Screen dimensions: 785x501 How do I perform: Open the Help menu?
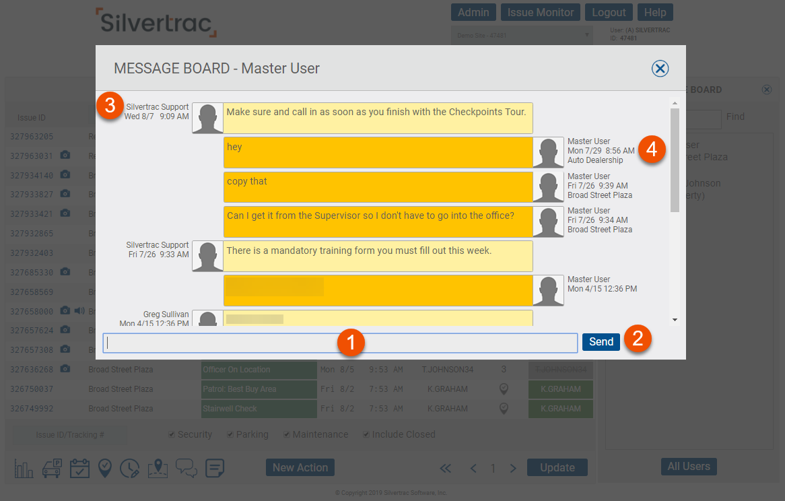click(655, 13)
